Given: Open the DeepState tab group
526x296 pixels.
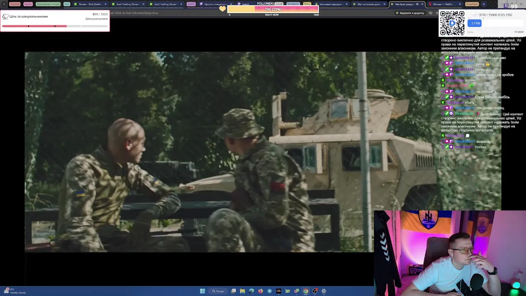Looking at the screenshot, I should [472, 4].
